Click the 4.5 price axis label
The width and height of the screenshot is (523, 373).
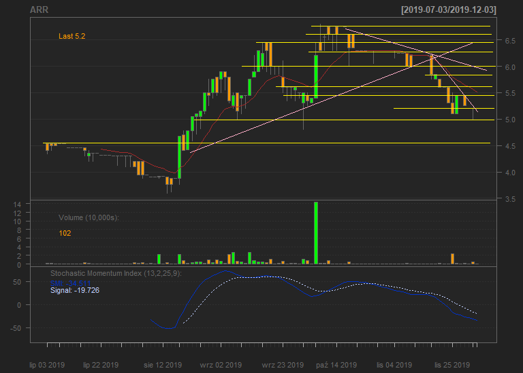coord(510,146)
